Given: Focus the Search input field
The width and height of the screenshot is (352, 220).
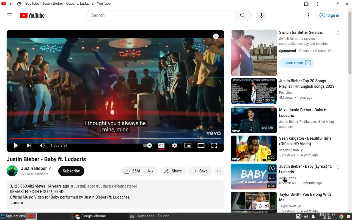Looking at the screenshot, I should tap(161, 15).
